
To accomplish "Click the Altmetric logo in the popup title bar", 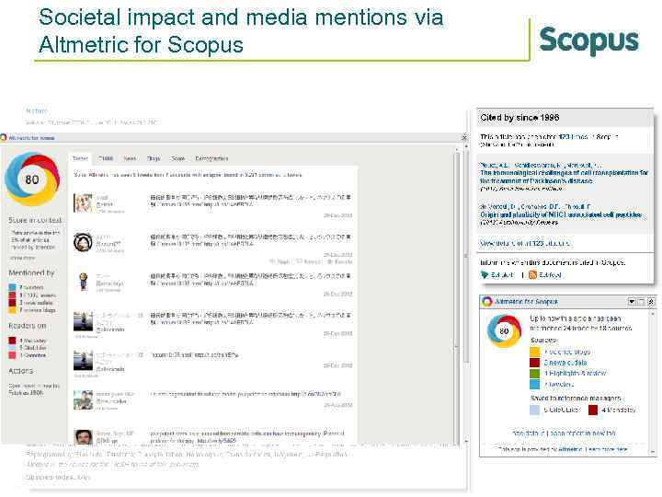I will click(x=4, y=137).
